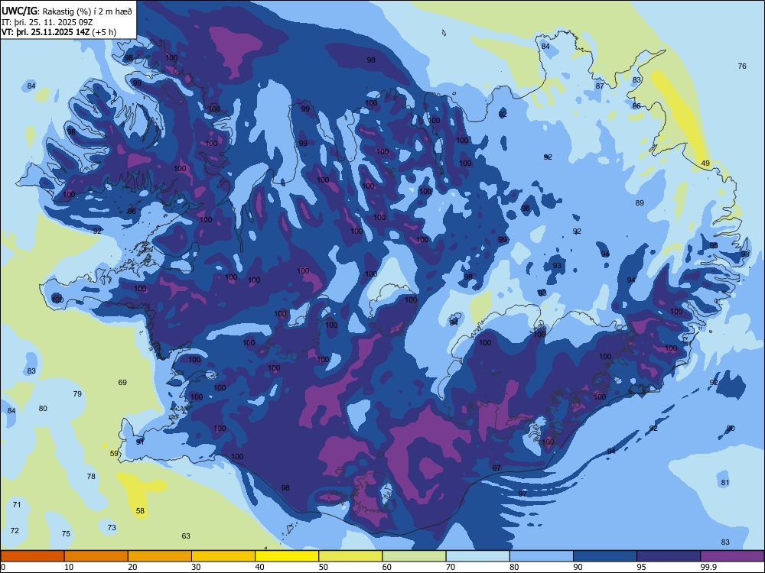Click the purple legend swatch above 99.9
Screen dimensions: 765x573
pos(732,556)
